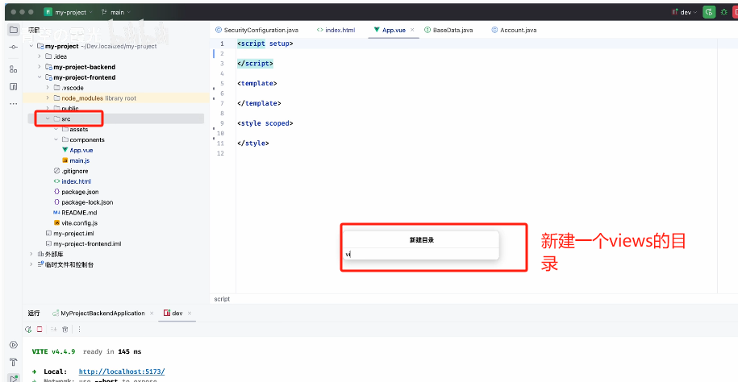Close the dev run tab
The image size is (738, 382).
tap(190, 313)
